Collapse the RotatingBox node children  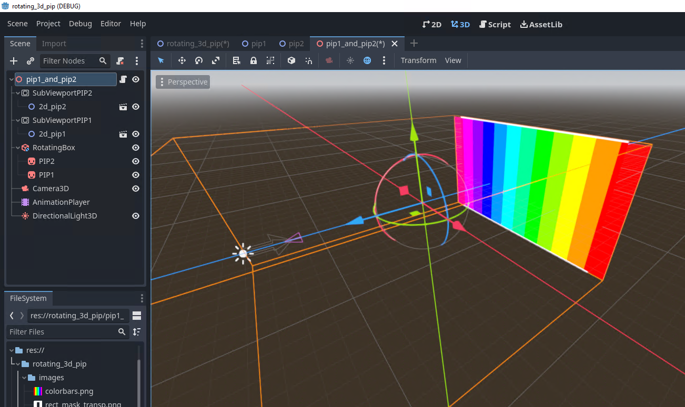(x=18, y=148)
